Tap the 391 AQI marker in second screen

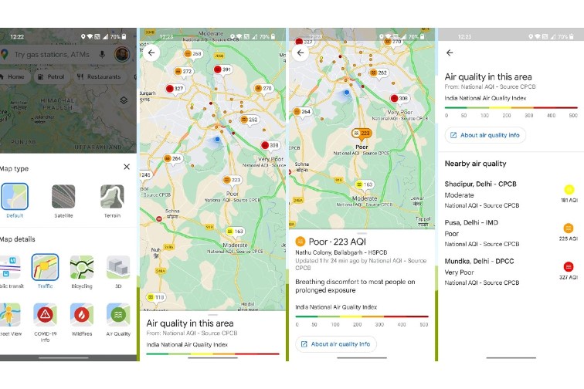(222, 69)
